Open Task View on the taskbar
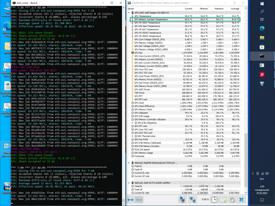This screenshot has width=275, height=206. pyautogui.click(x=262, y=19)
